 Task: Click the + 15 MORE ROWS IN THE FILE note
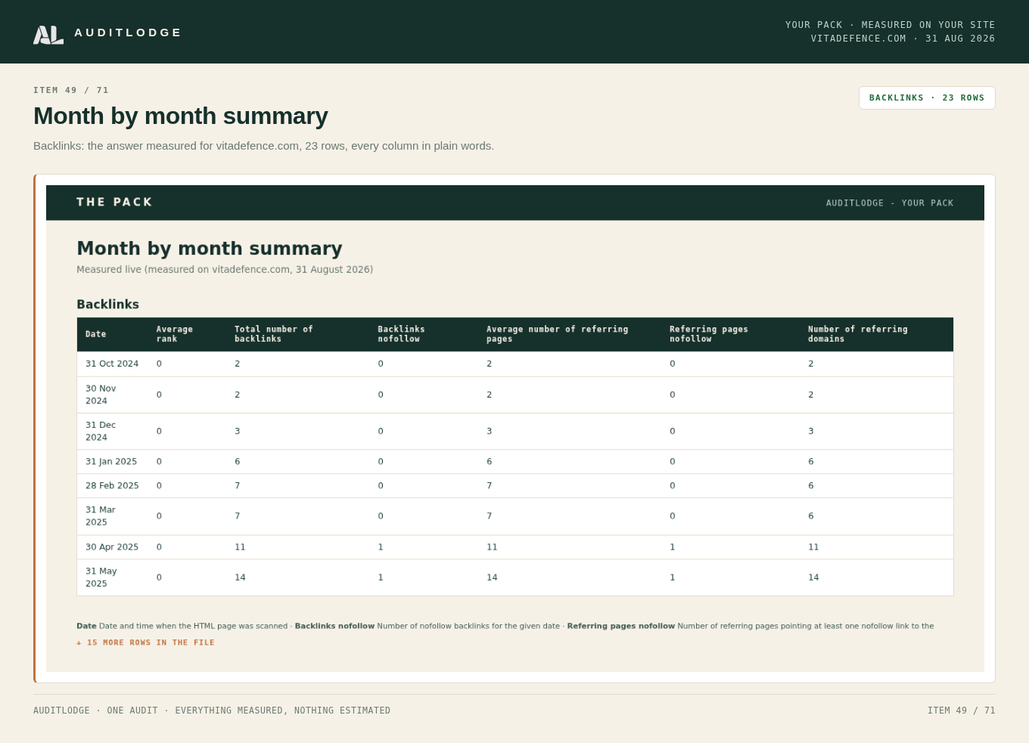point(145,642)
